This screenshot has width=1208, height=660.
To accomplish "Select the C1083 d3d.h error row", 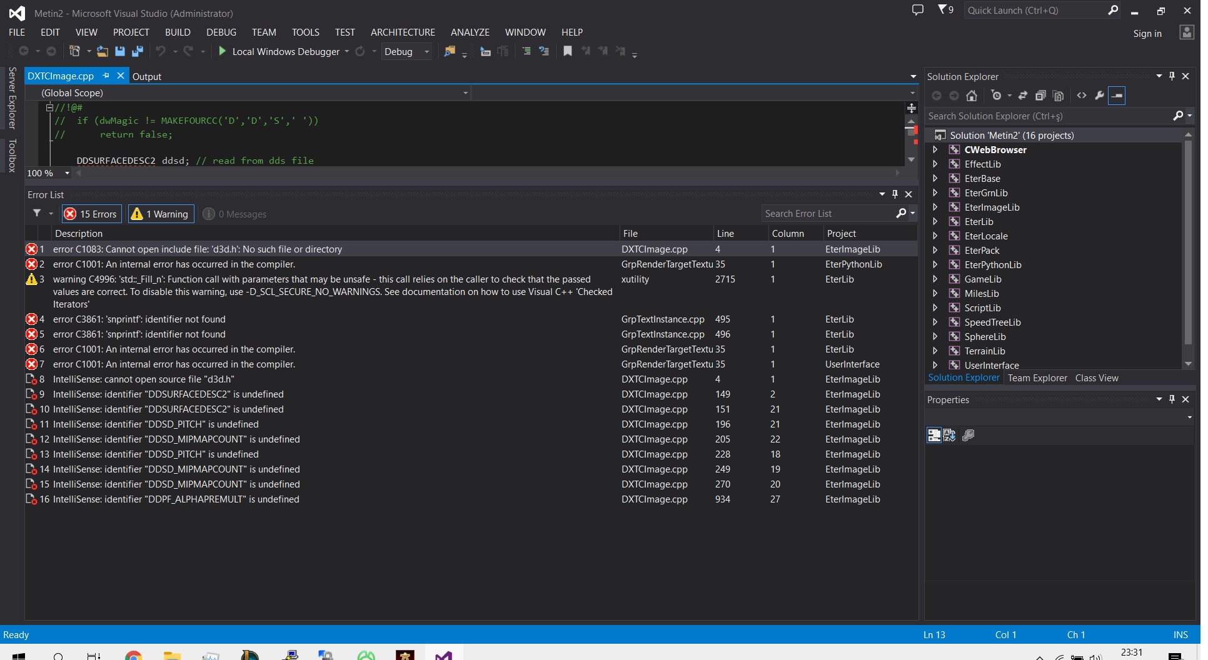I will [x=471, y=249].
